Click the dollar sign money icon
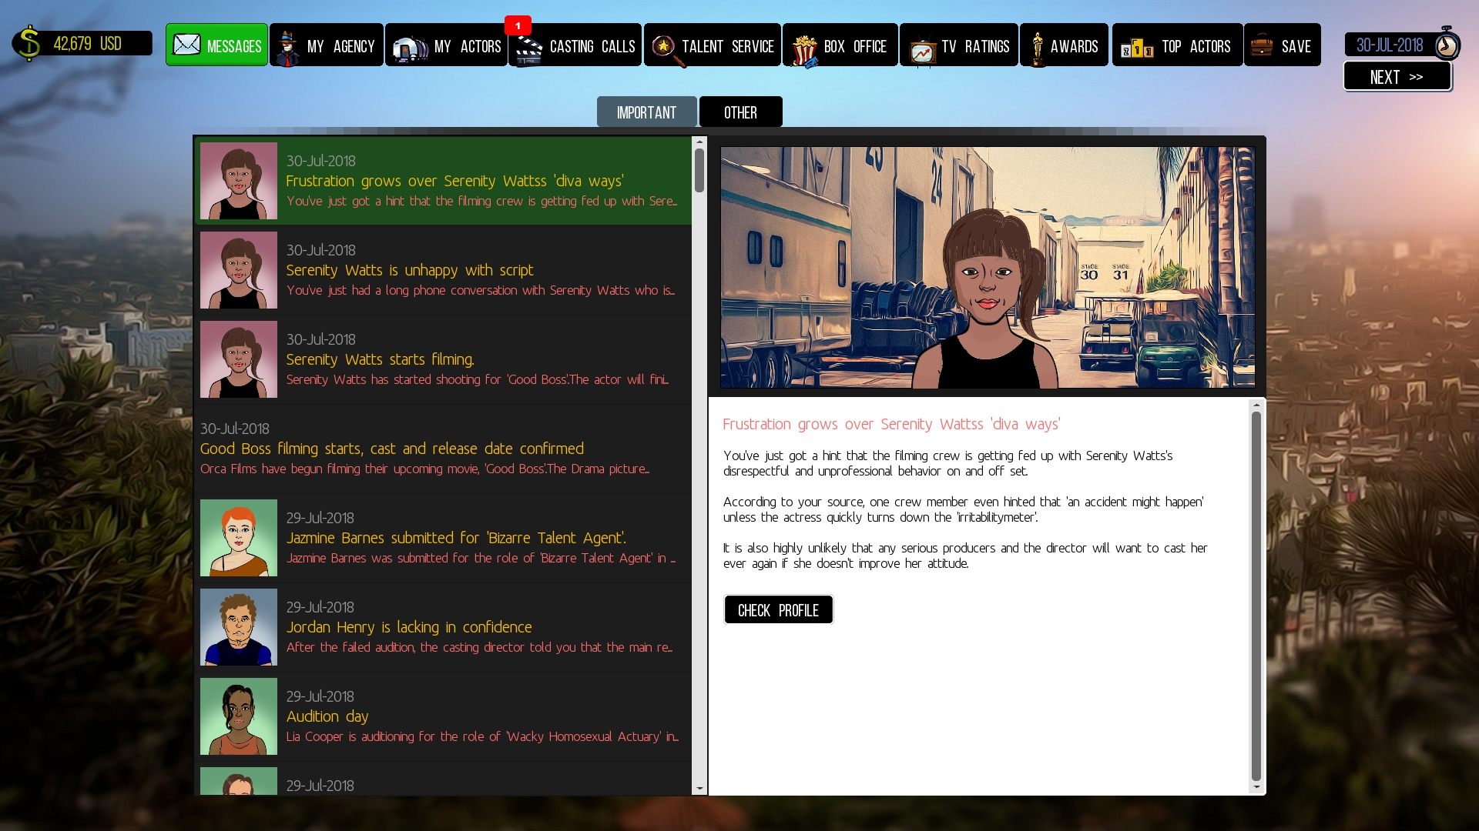This screenshot has width=1479, height=831. pyautogui.click(x=29, y=44)
